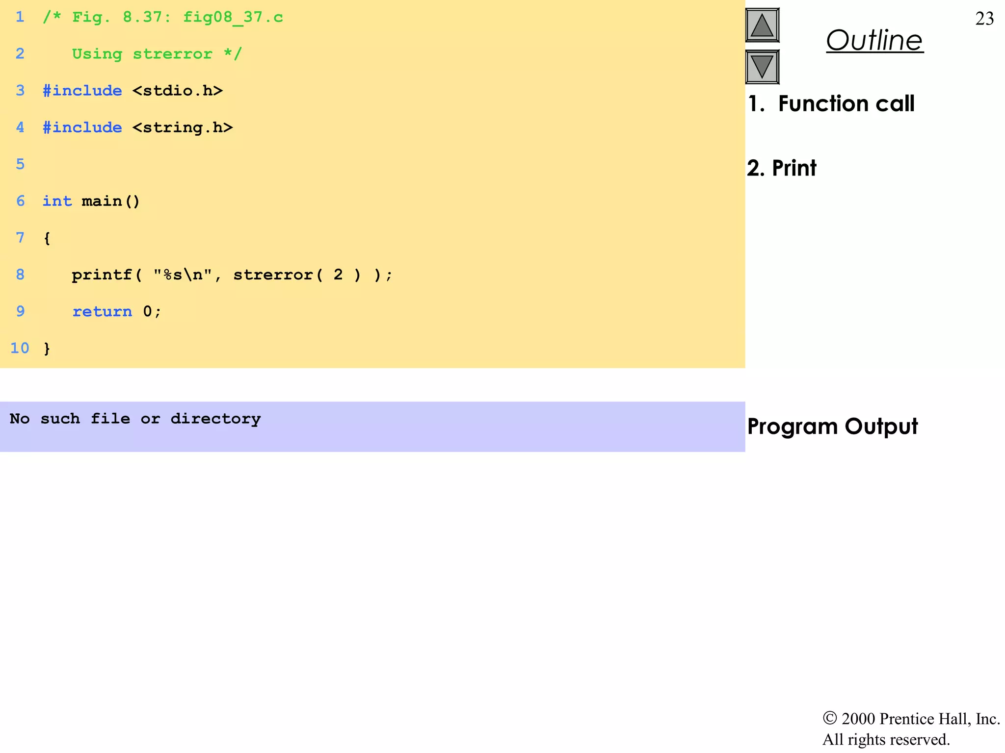This screenshot has width=1005, height=753.
Task: Click the closing brace on line 10
Action: tap(47, 349)
